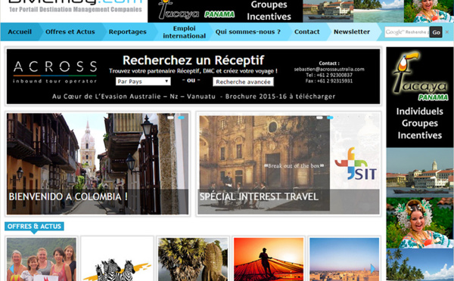Expand the Par Pays dropdown
This screenshot has width=454, height=281.
[x=143, y=82]
